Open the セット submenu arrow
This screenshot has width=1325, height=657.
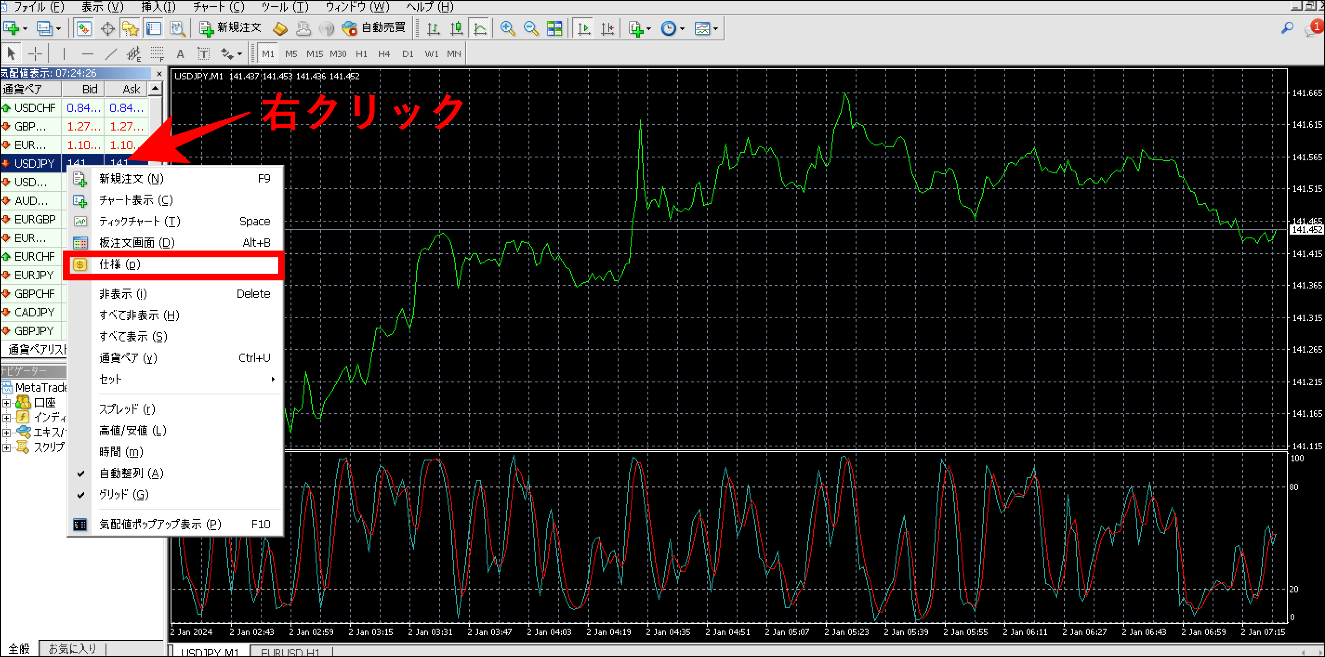click(273, 380)
